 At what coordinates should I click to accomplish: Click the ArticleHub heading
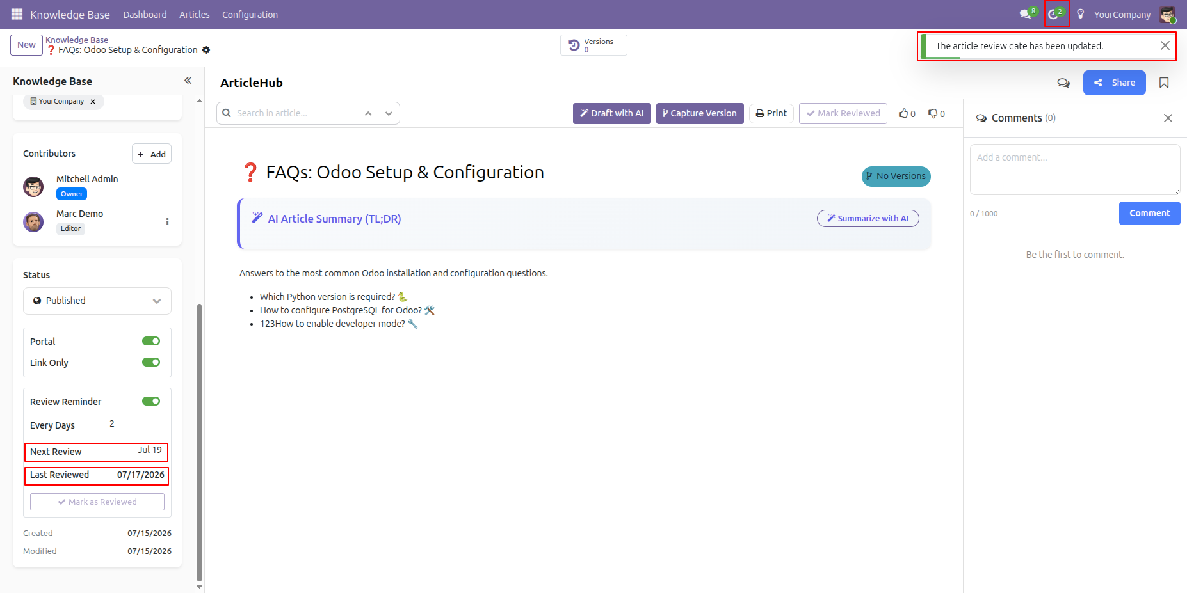pyautogui.click(x=252, y=83)
